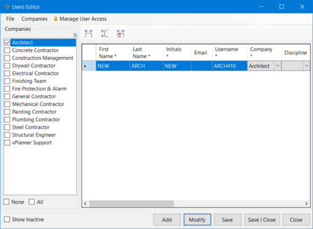The image size is (313, 229).
Task: Open the Companies menu
Action: pyautogui.click(x=34, y=19)
